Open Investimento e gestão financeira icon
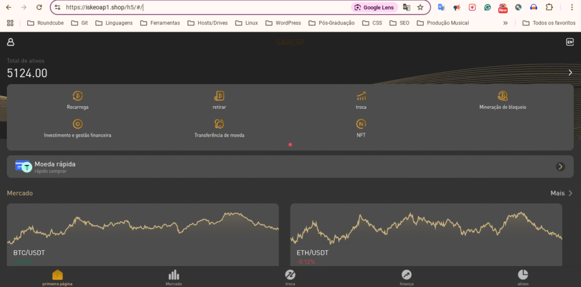Image resolution: width=581 pixels, height=287 pixels. coord(78,124)
